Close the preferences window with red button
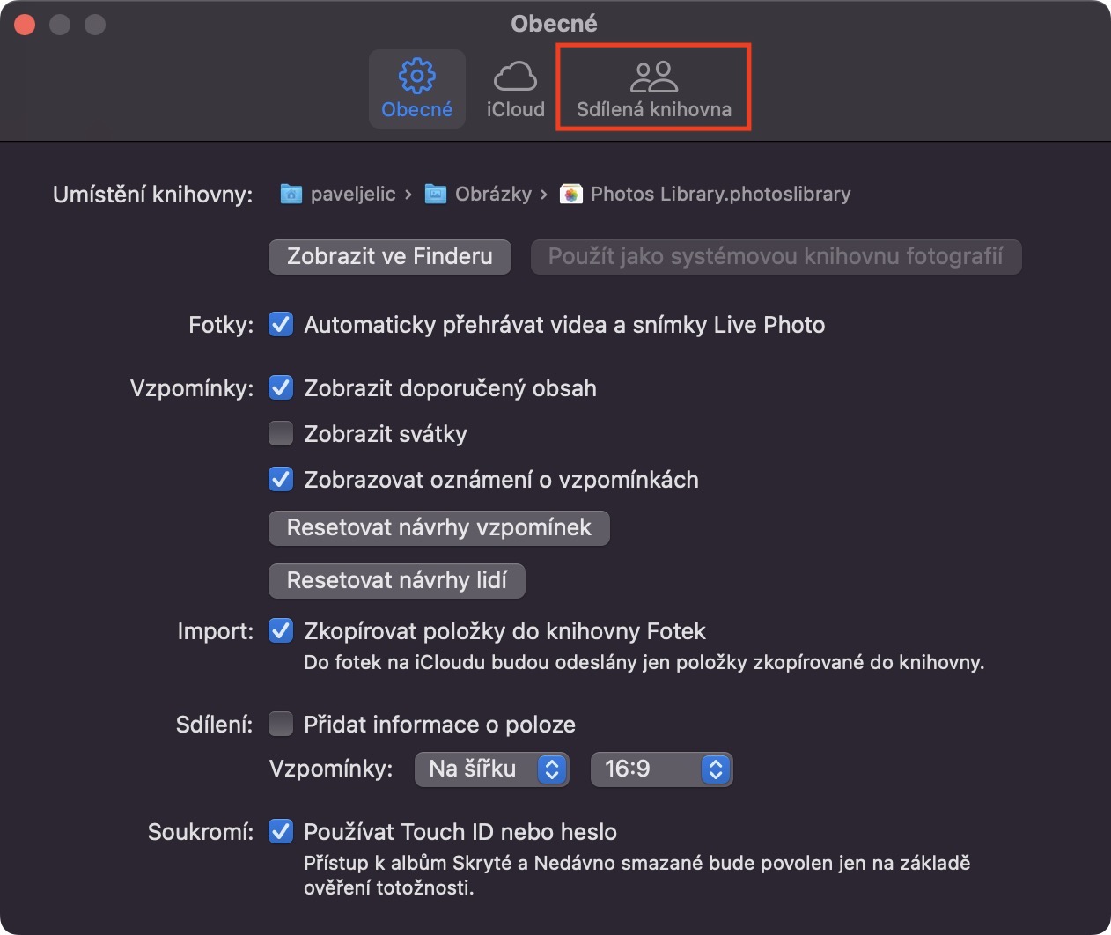Viewport: 1111px width, 935px height. [x=25, y=24]
